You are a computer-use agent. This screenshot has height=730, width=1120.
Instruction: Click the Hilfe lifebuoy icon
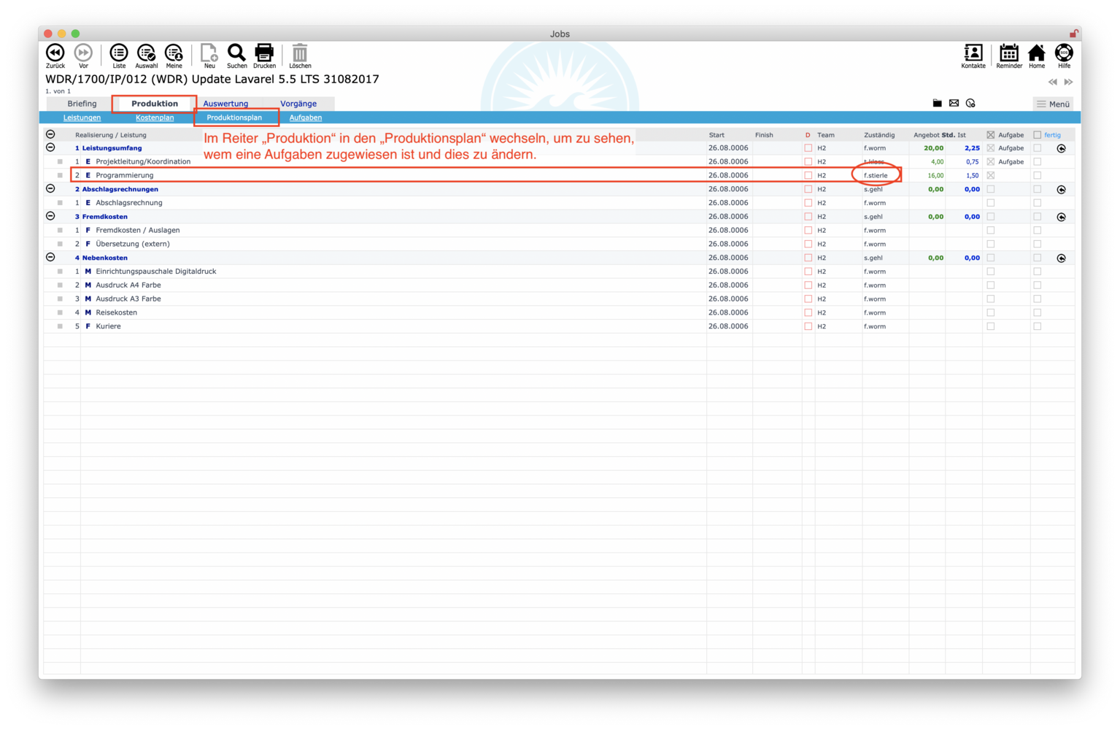pyautogui.click(x=1064, y=53)
